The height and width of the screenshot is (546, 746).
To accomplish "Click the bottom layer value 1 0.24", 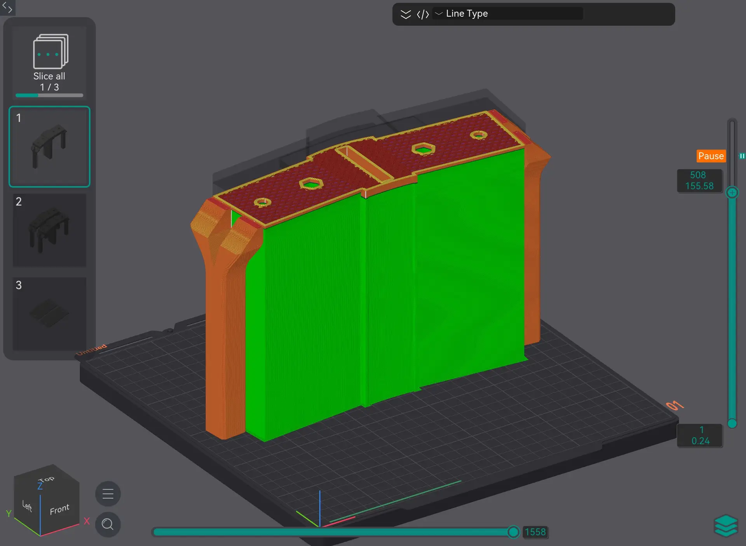I will pos(700,435).
